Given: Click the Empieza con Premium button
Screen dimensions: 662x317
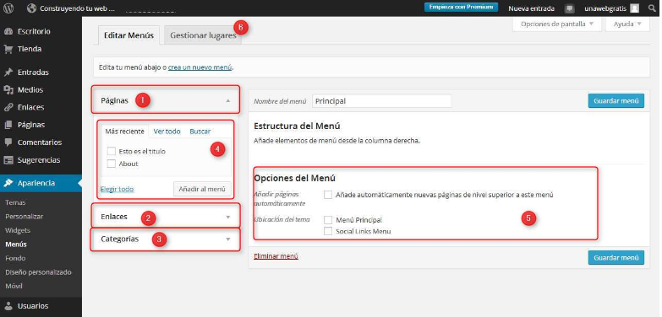Looking at the screenshot, I should tap(461, 7).
